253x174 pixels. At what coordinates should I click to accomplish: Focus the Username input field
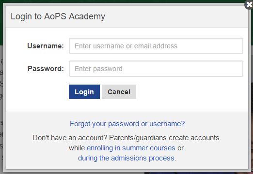click(x=156, y=46)
